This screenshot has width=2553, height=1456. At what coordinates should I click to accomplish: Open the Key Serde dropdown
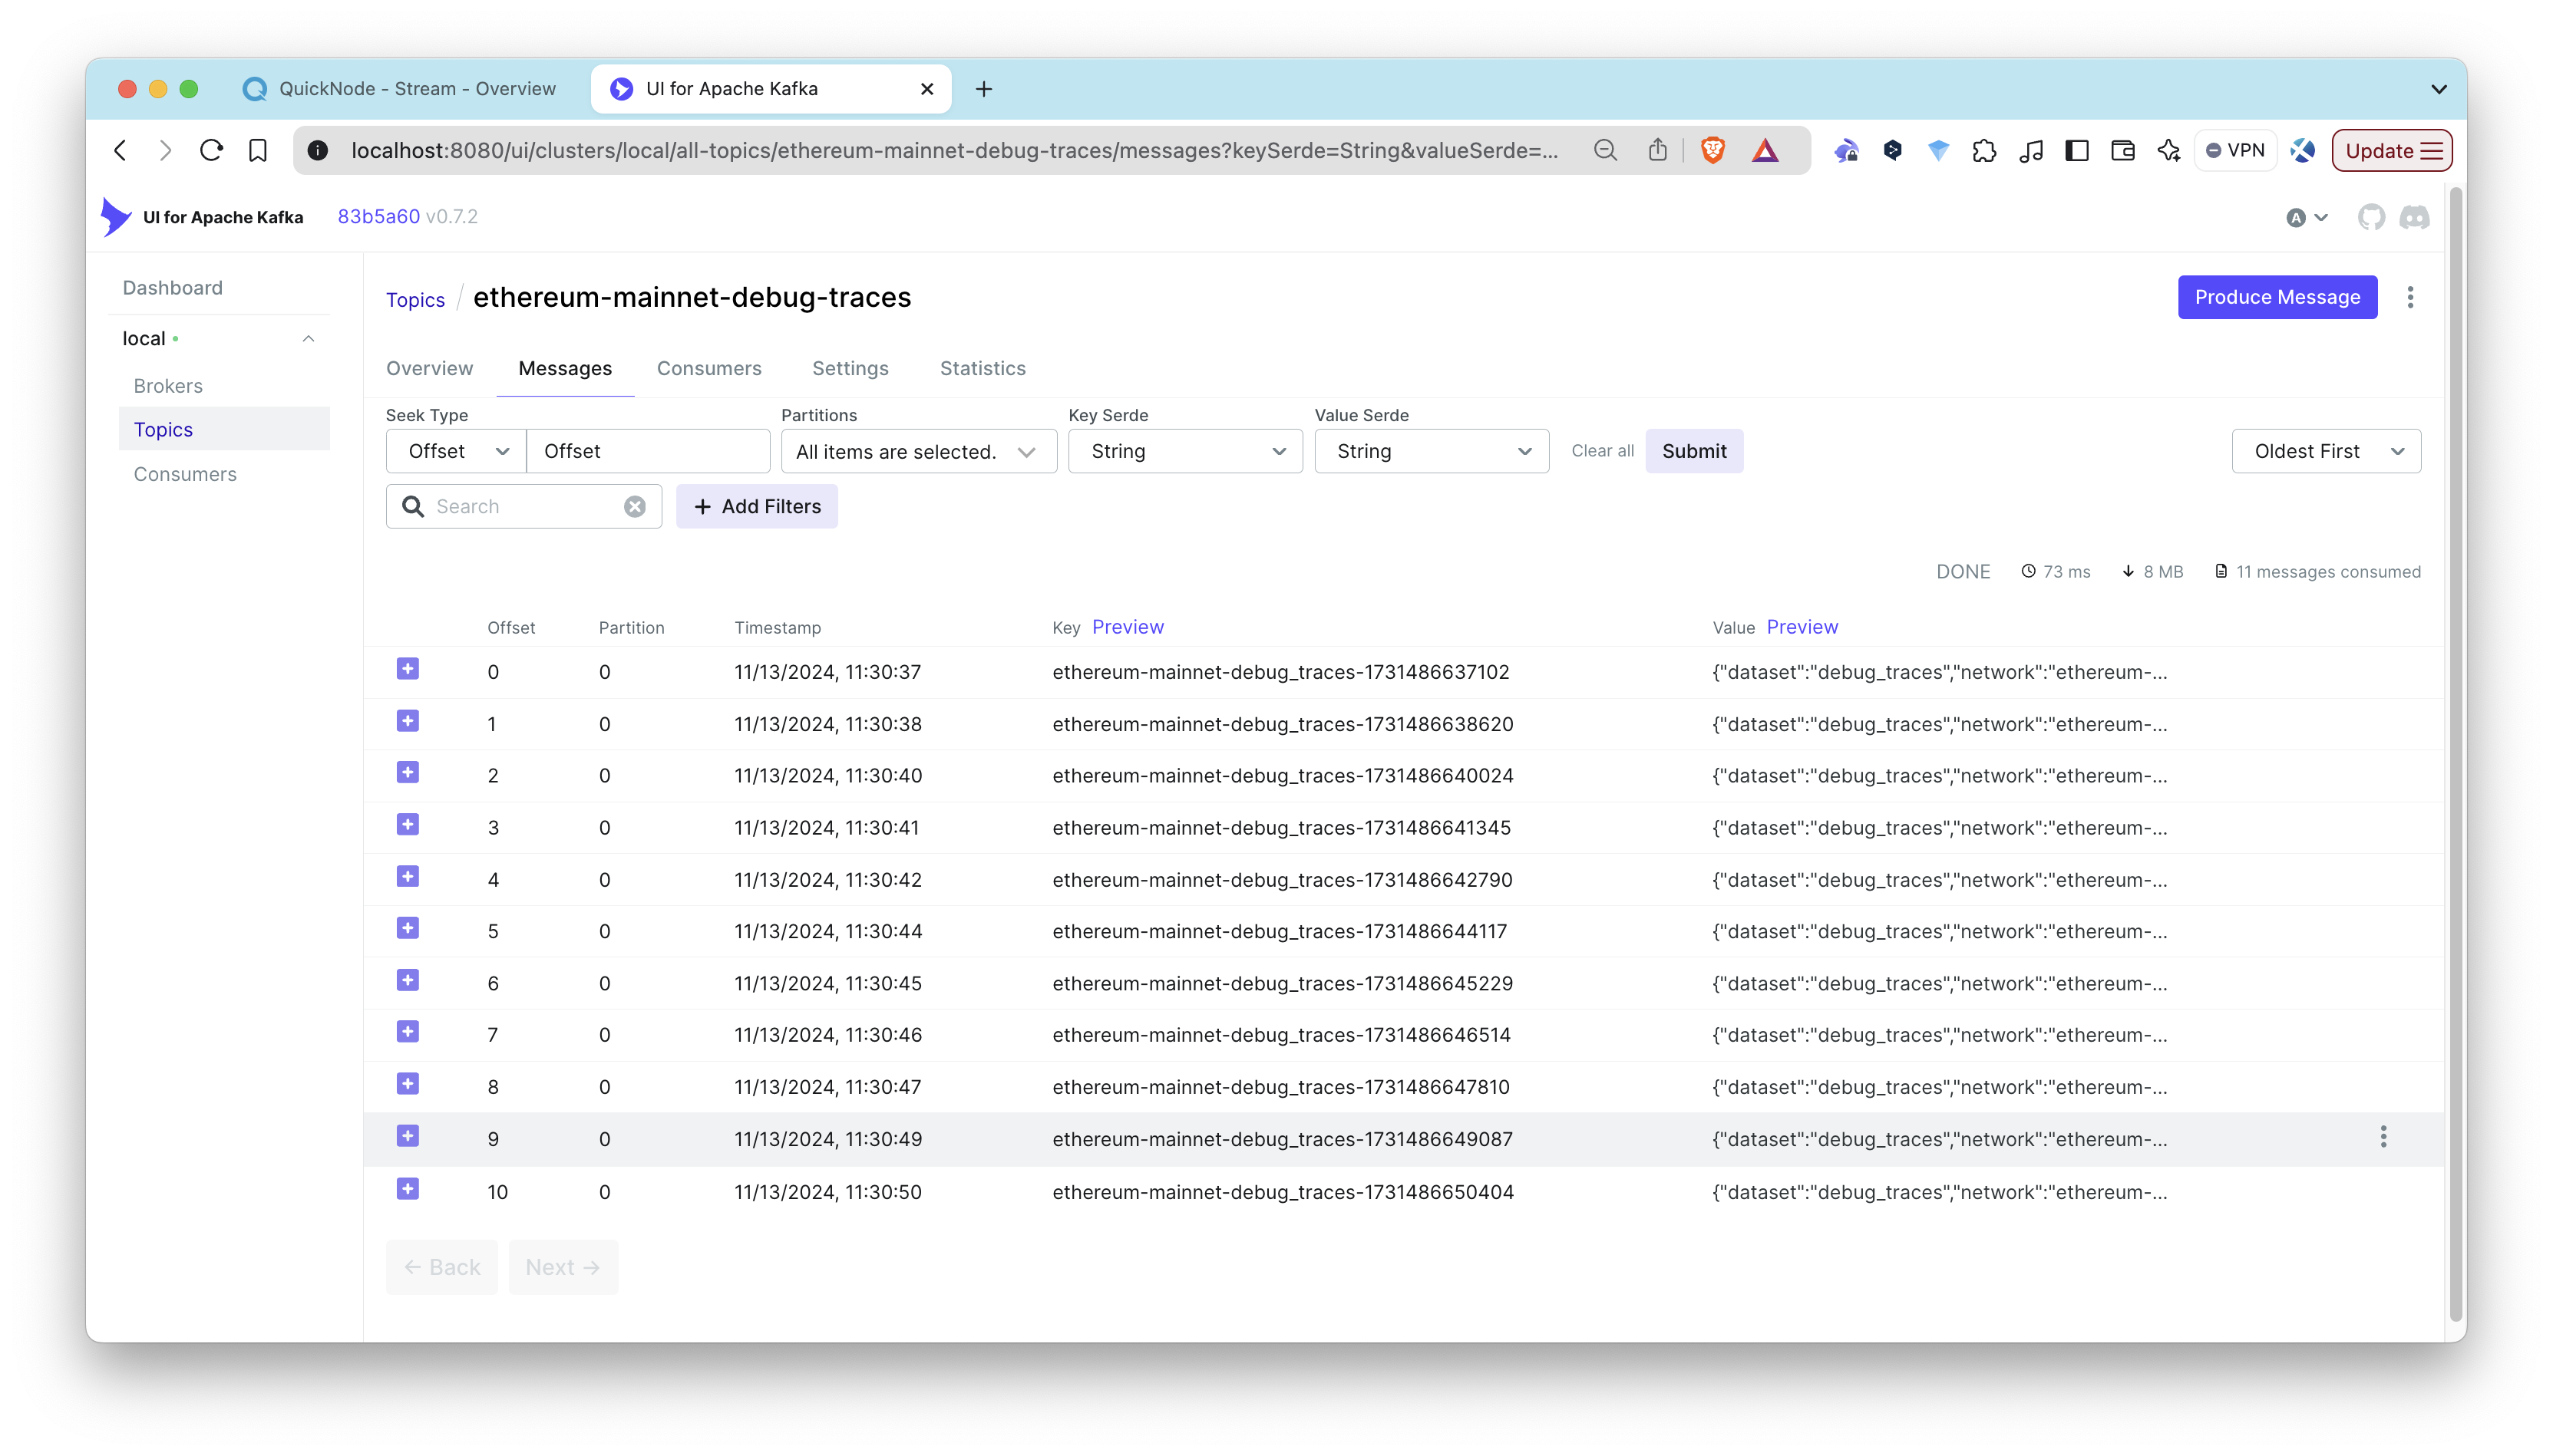pos(1185,452)
